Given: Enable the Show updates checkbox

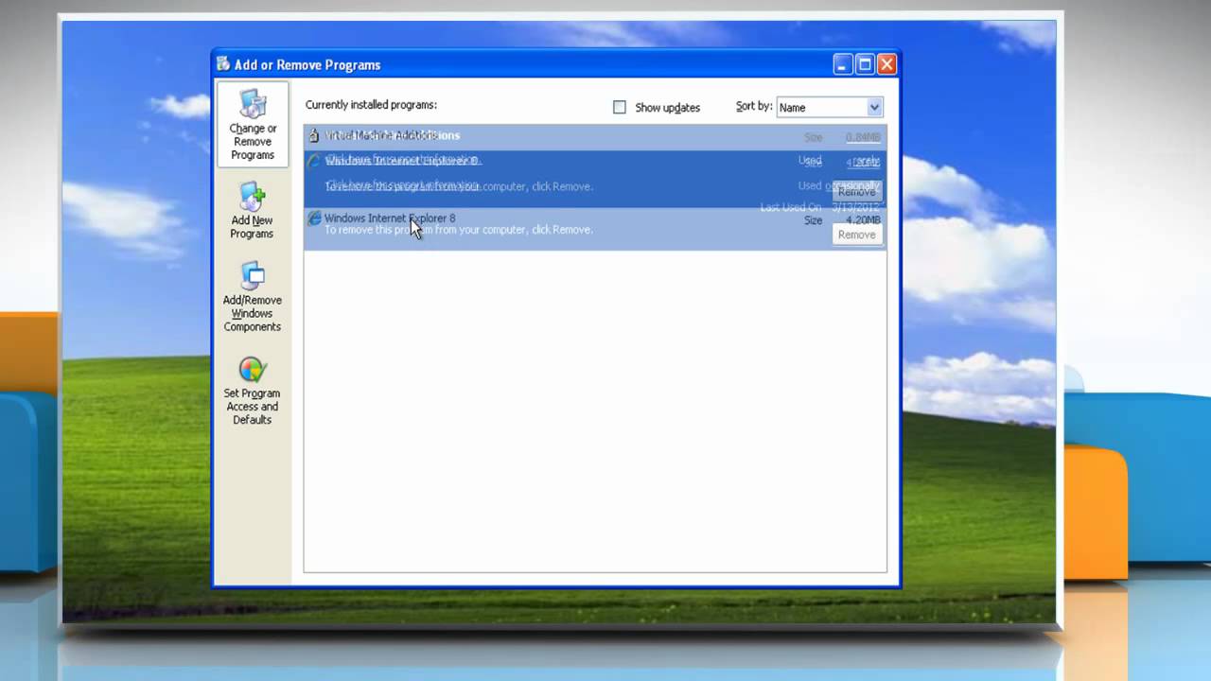Looking at the screenshot, I should [620, 107].
